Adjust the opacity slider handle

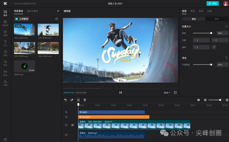(211, 65)
